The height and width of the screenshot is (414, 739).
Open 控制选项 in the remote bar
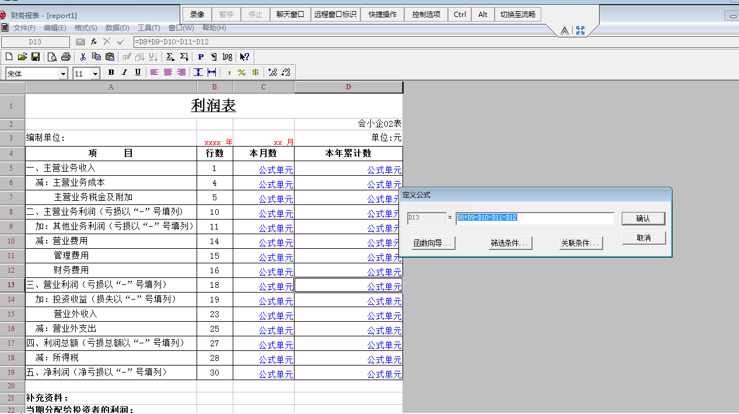click(x=426, y=15)
